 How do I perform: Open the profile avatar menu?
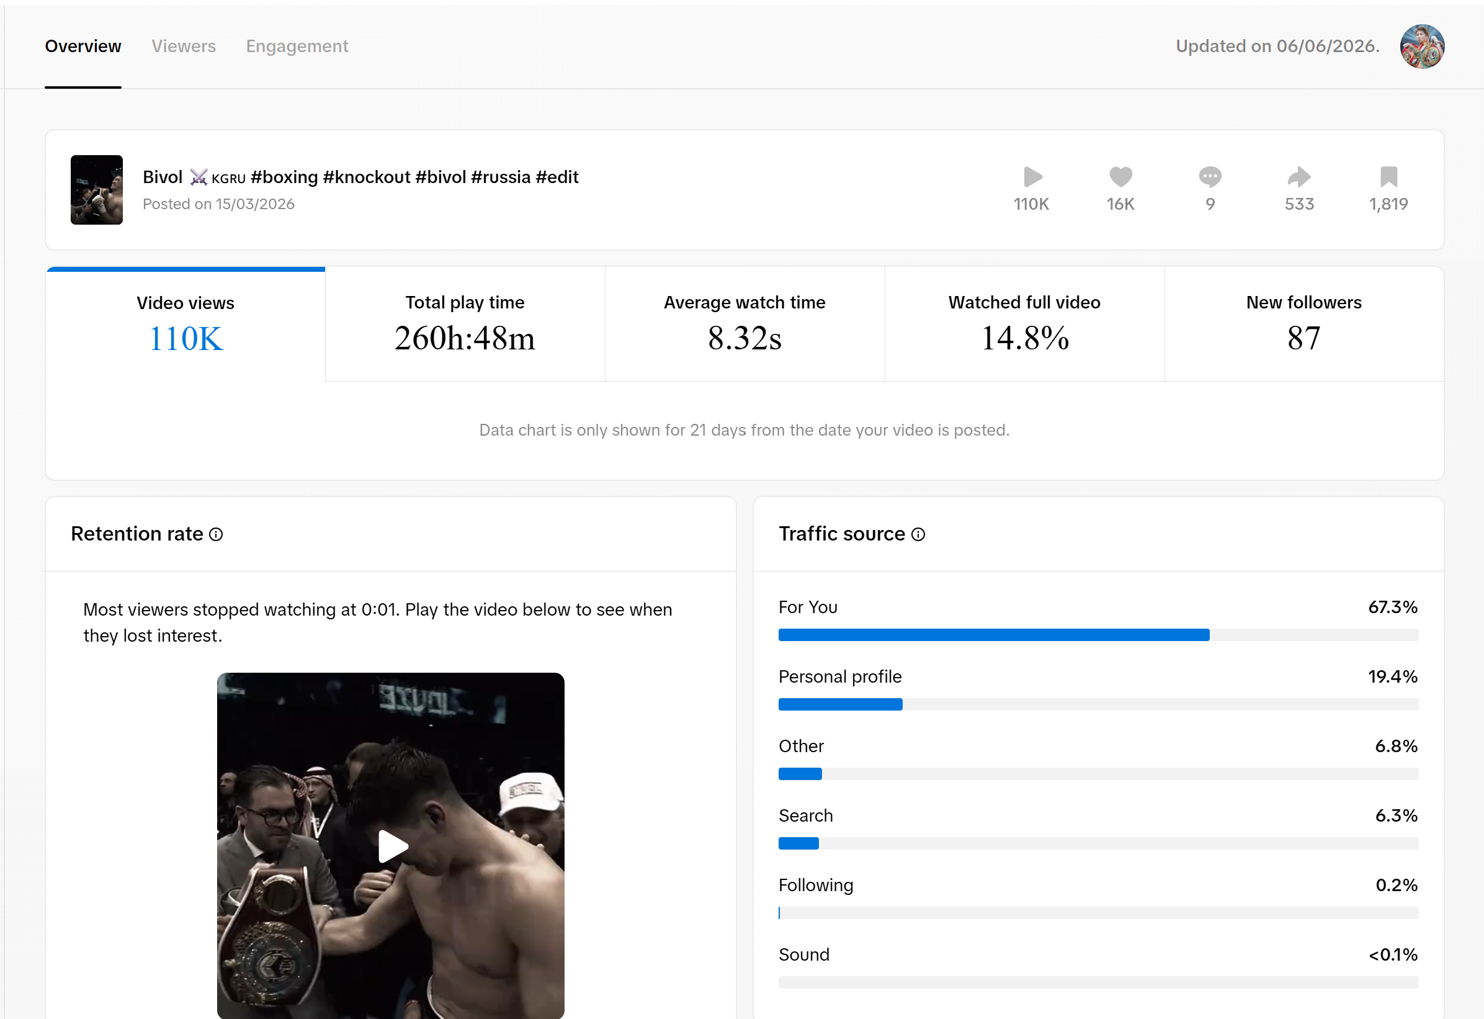[1422, 46]
